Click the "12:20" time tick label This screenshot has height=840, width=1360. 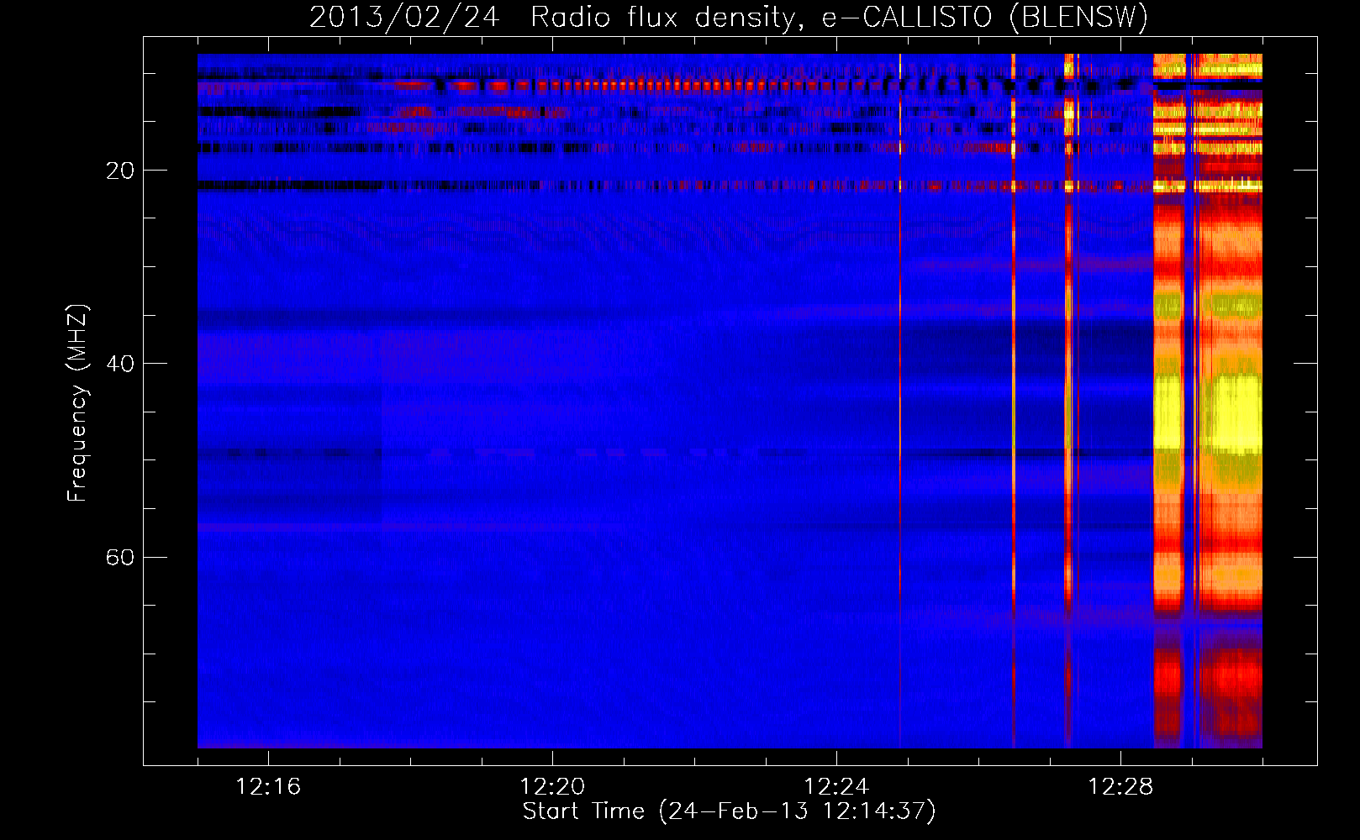(552, 787)
